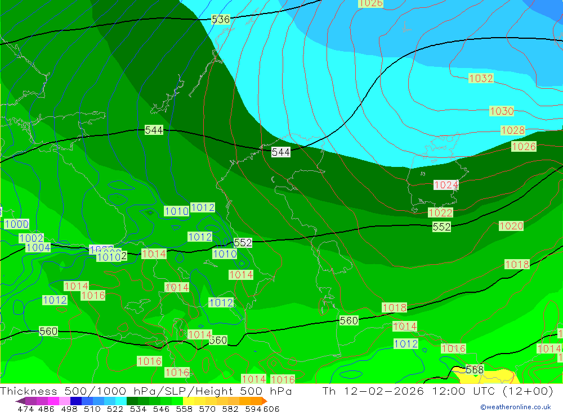
Task: Select the 522 legend scale value
Action: 115,409
